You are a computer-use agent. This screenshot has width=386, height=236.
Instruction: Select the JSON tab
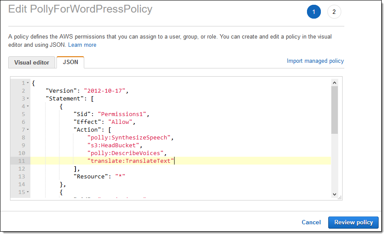pos(70,62)
